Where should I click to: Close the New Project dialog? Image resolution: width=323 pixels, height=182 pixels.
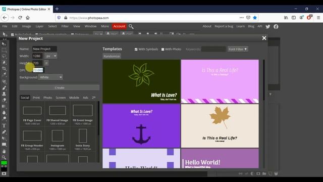[x=264, y=38]
